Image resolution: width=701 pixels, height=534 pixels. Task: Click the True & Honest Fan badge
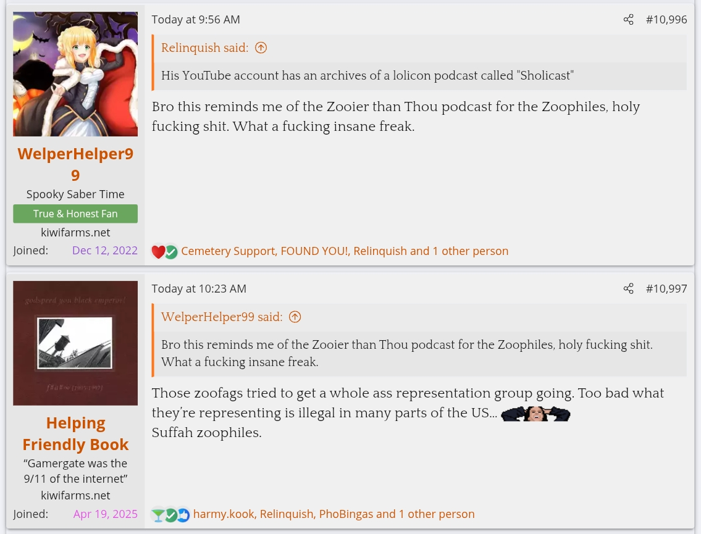tap(75, 214)
